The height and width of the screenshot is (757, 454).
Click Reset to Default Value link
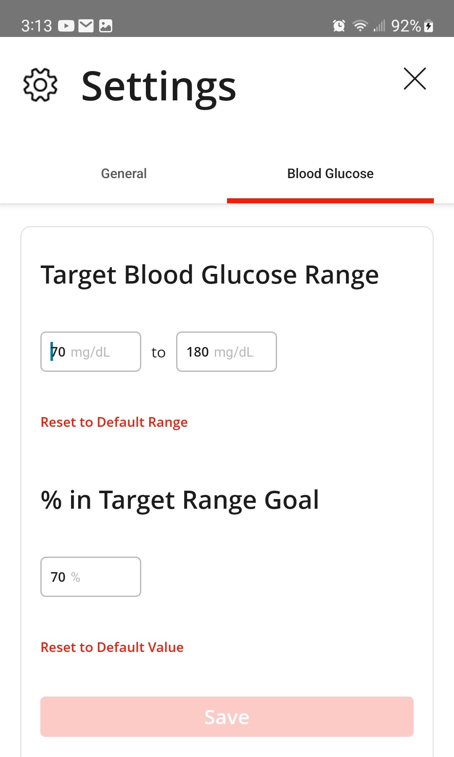pyautogui.click(x=112, y=647)
